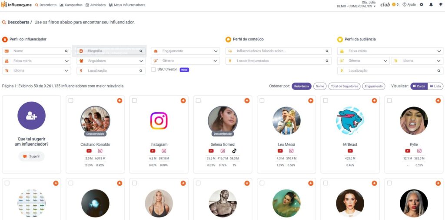Open the Campanhas menu item
445x220 pixels.
tap(71, 5)
